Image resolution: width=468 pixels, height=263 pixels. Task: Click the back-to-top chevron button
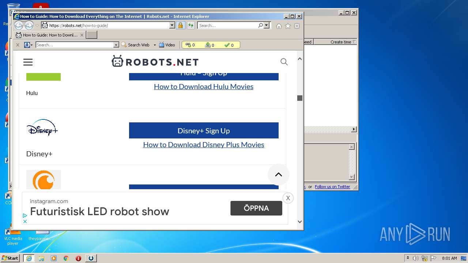(x=279, y=175)
